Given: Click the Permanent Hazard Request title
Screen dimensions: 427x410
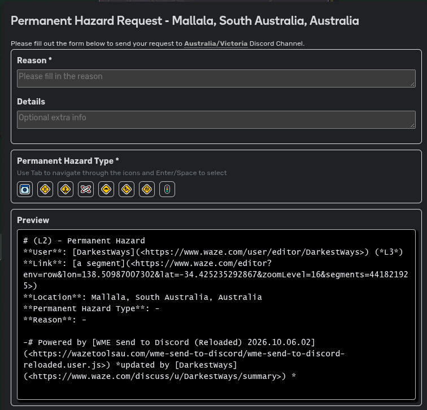Looking at the screenshot, I should pyautogui.click(x=185, y=21).
